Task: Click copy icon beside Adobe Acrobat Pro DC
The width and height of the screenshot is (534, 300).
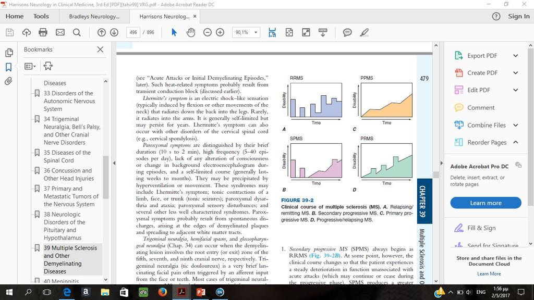Action: 518,165
